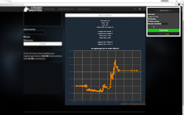184x115 pixels.
Task: Select the 'Items loss: 1034' line
Action: click(x=105, y=38)
